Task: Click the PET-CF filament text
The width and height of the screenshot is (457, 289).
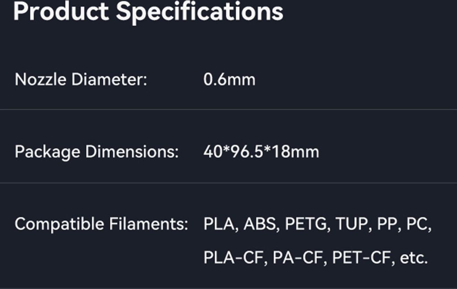Action: pyautogui.click(x=360, y=257)
